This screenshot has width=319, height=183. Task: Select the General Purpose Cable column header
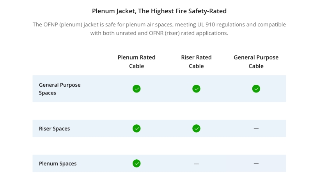(x=256, y=62)
